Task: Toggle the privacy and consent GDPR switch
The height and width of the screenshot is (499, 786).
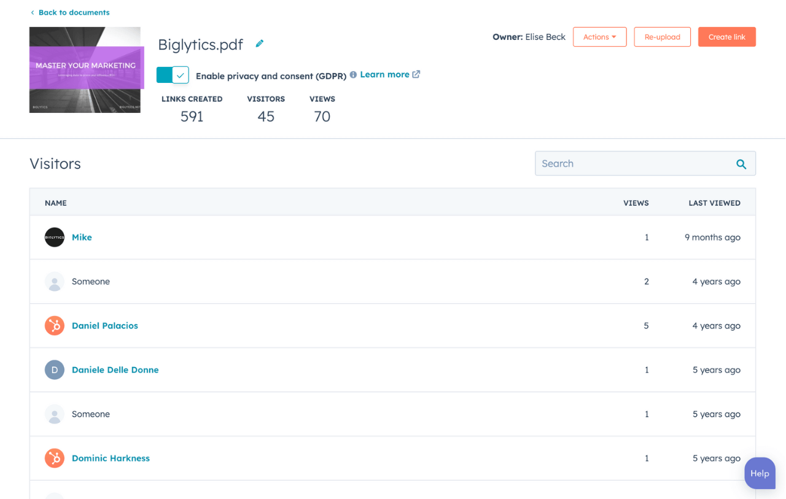Action: (173, 75)
